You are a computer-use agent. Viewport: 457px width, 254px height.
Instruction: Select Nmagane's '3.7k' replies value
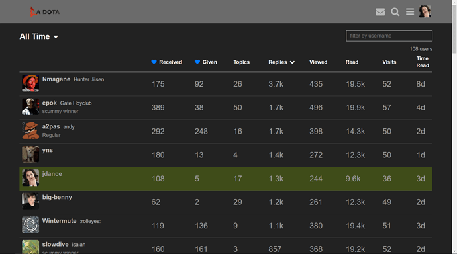point(276,84)
